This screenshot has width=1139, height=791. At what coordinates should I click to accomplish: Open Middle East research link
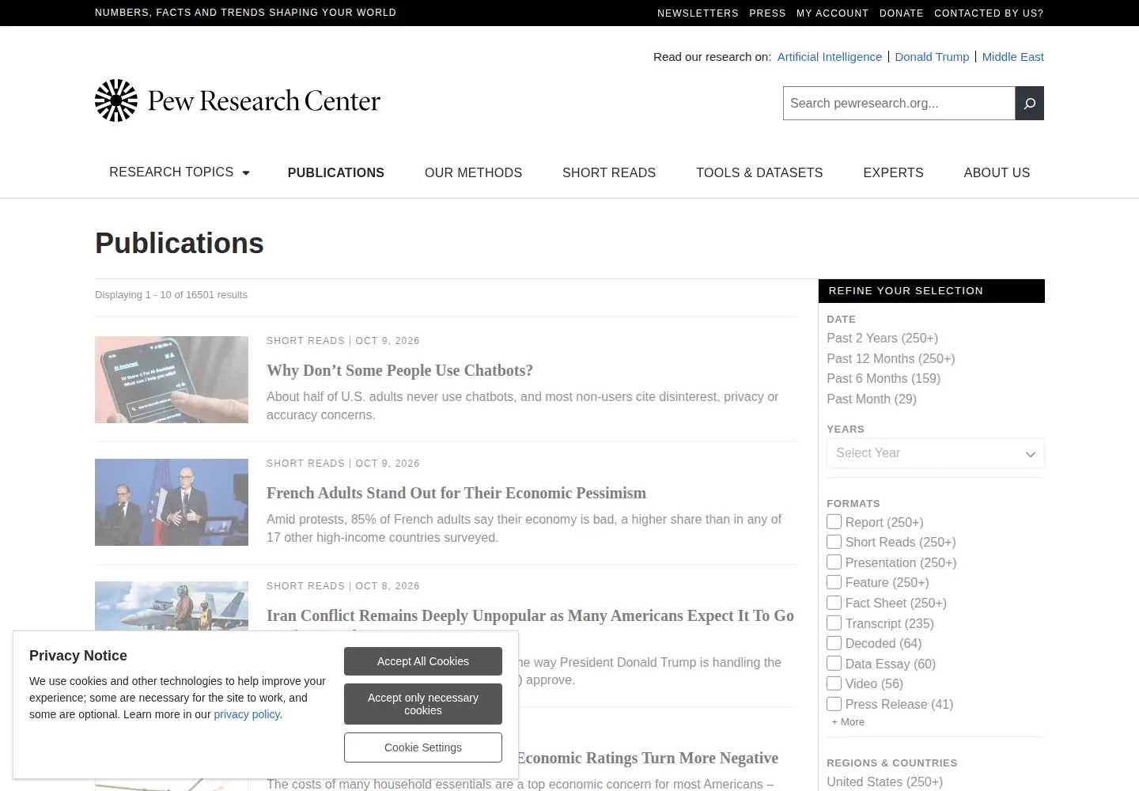tap(1013, 57)
